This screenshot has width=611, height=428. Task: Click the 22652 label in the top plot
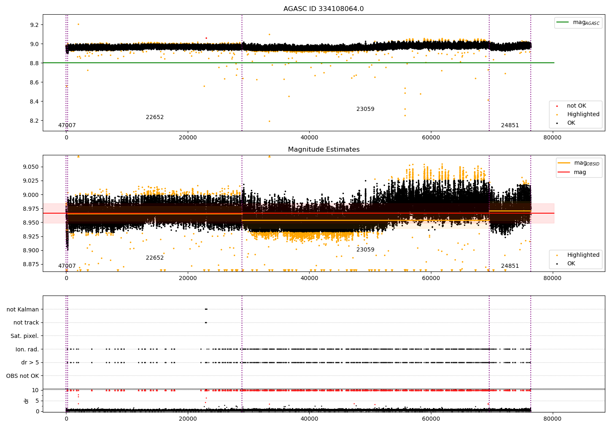click(155, 117)
